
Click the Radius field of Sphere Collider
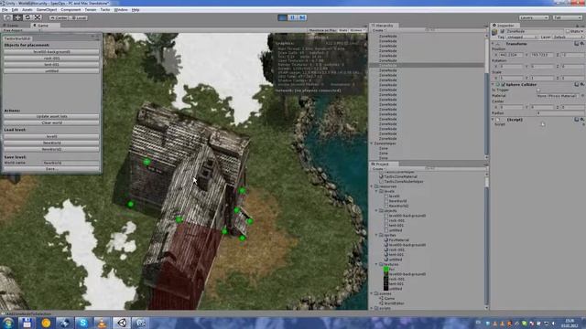tap(559, 113)
